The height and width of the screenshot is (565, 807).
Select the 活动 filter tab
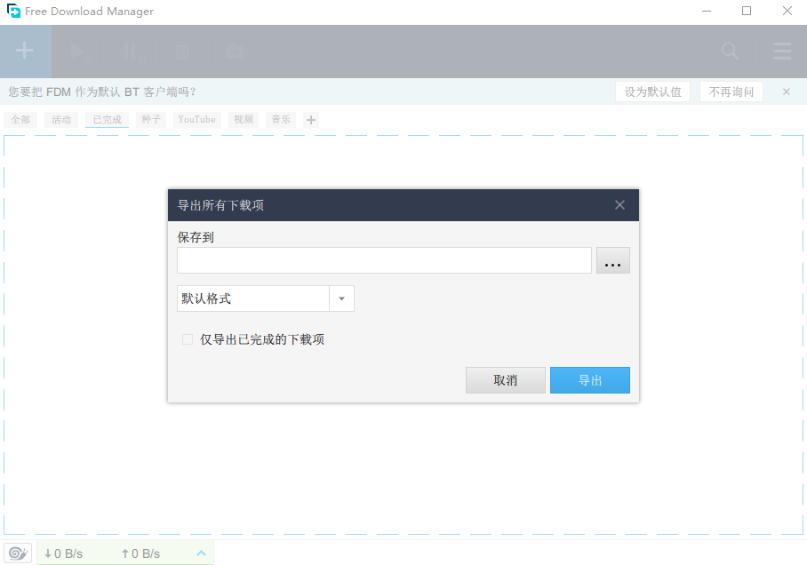point(61,119)
